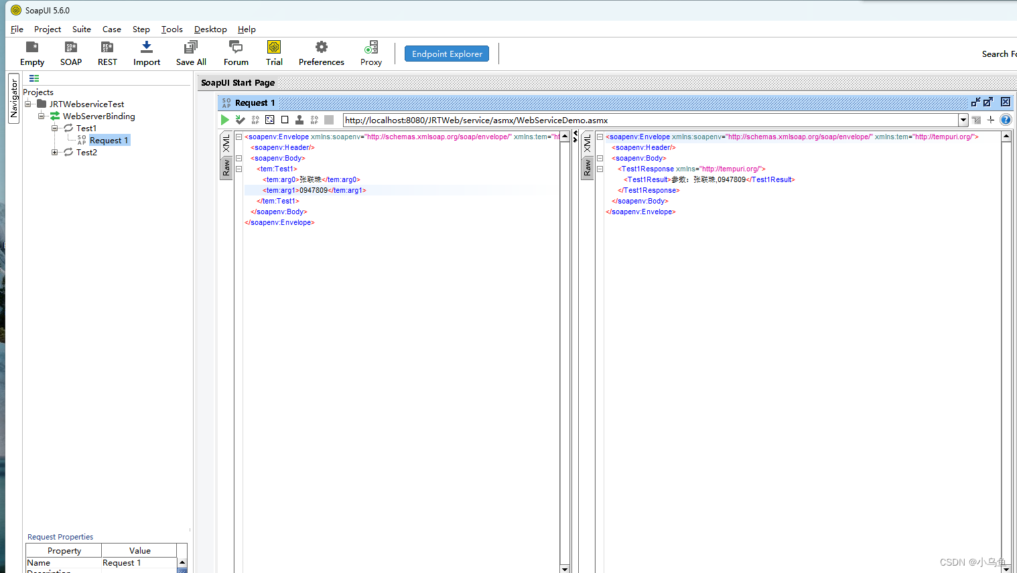Image resolution: width=1017 pixels, height=573 pixels.
Task: Select Test2 in the project tree
Action: click(x=86, y=152)
